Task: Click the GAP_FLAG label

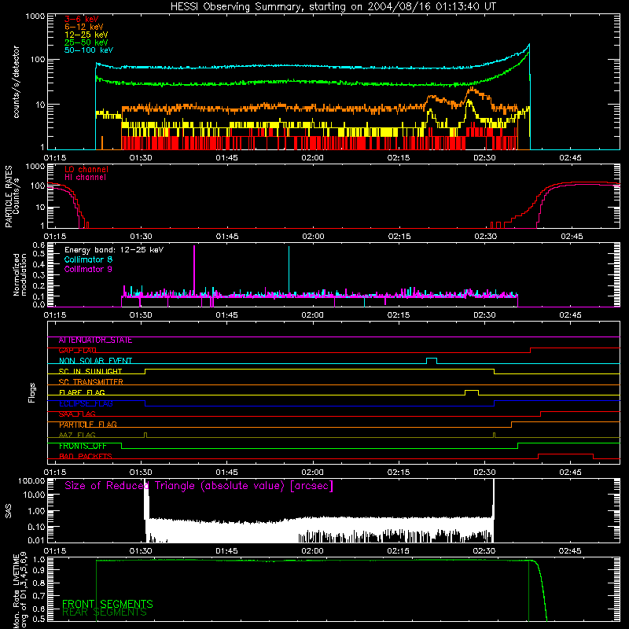Action: tap(77, 351)
